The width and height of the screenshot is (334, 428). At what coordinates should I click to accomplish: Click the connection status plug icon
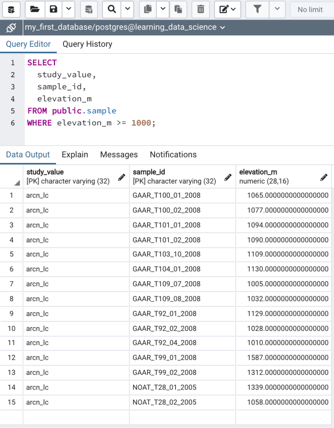pos(11,28)
